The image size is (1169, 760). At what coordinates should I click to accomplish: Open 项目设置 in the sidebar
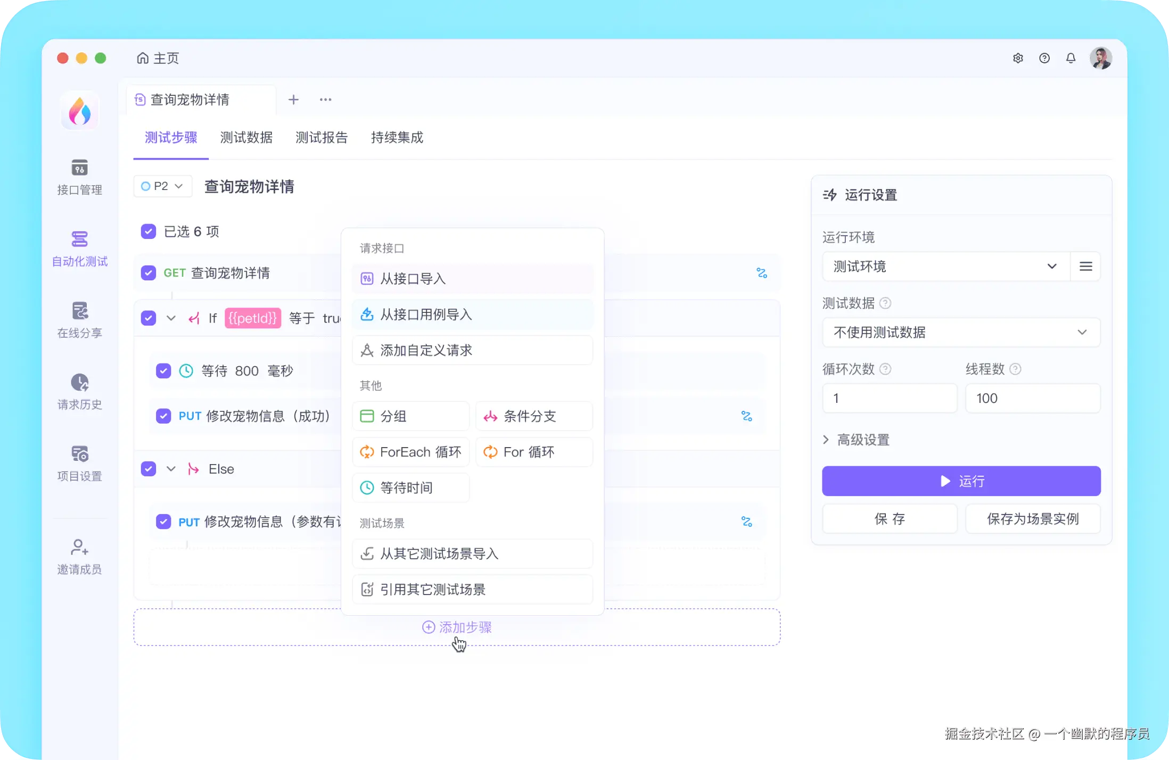(x=79, y=462)
